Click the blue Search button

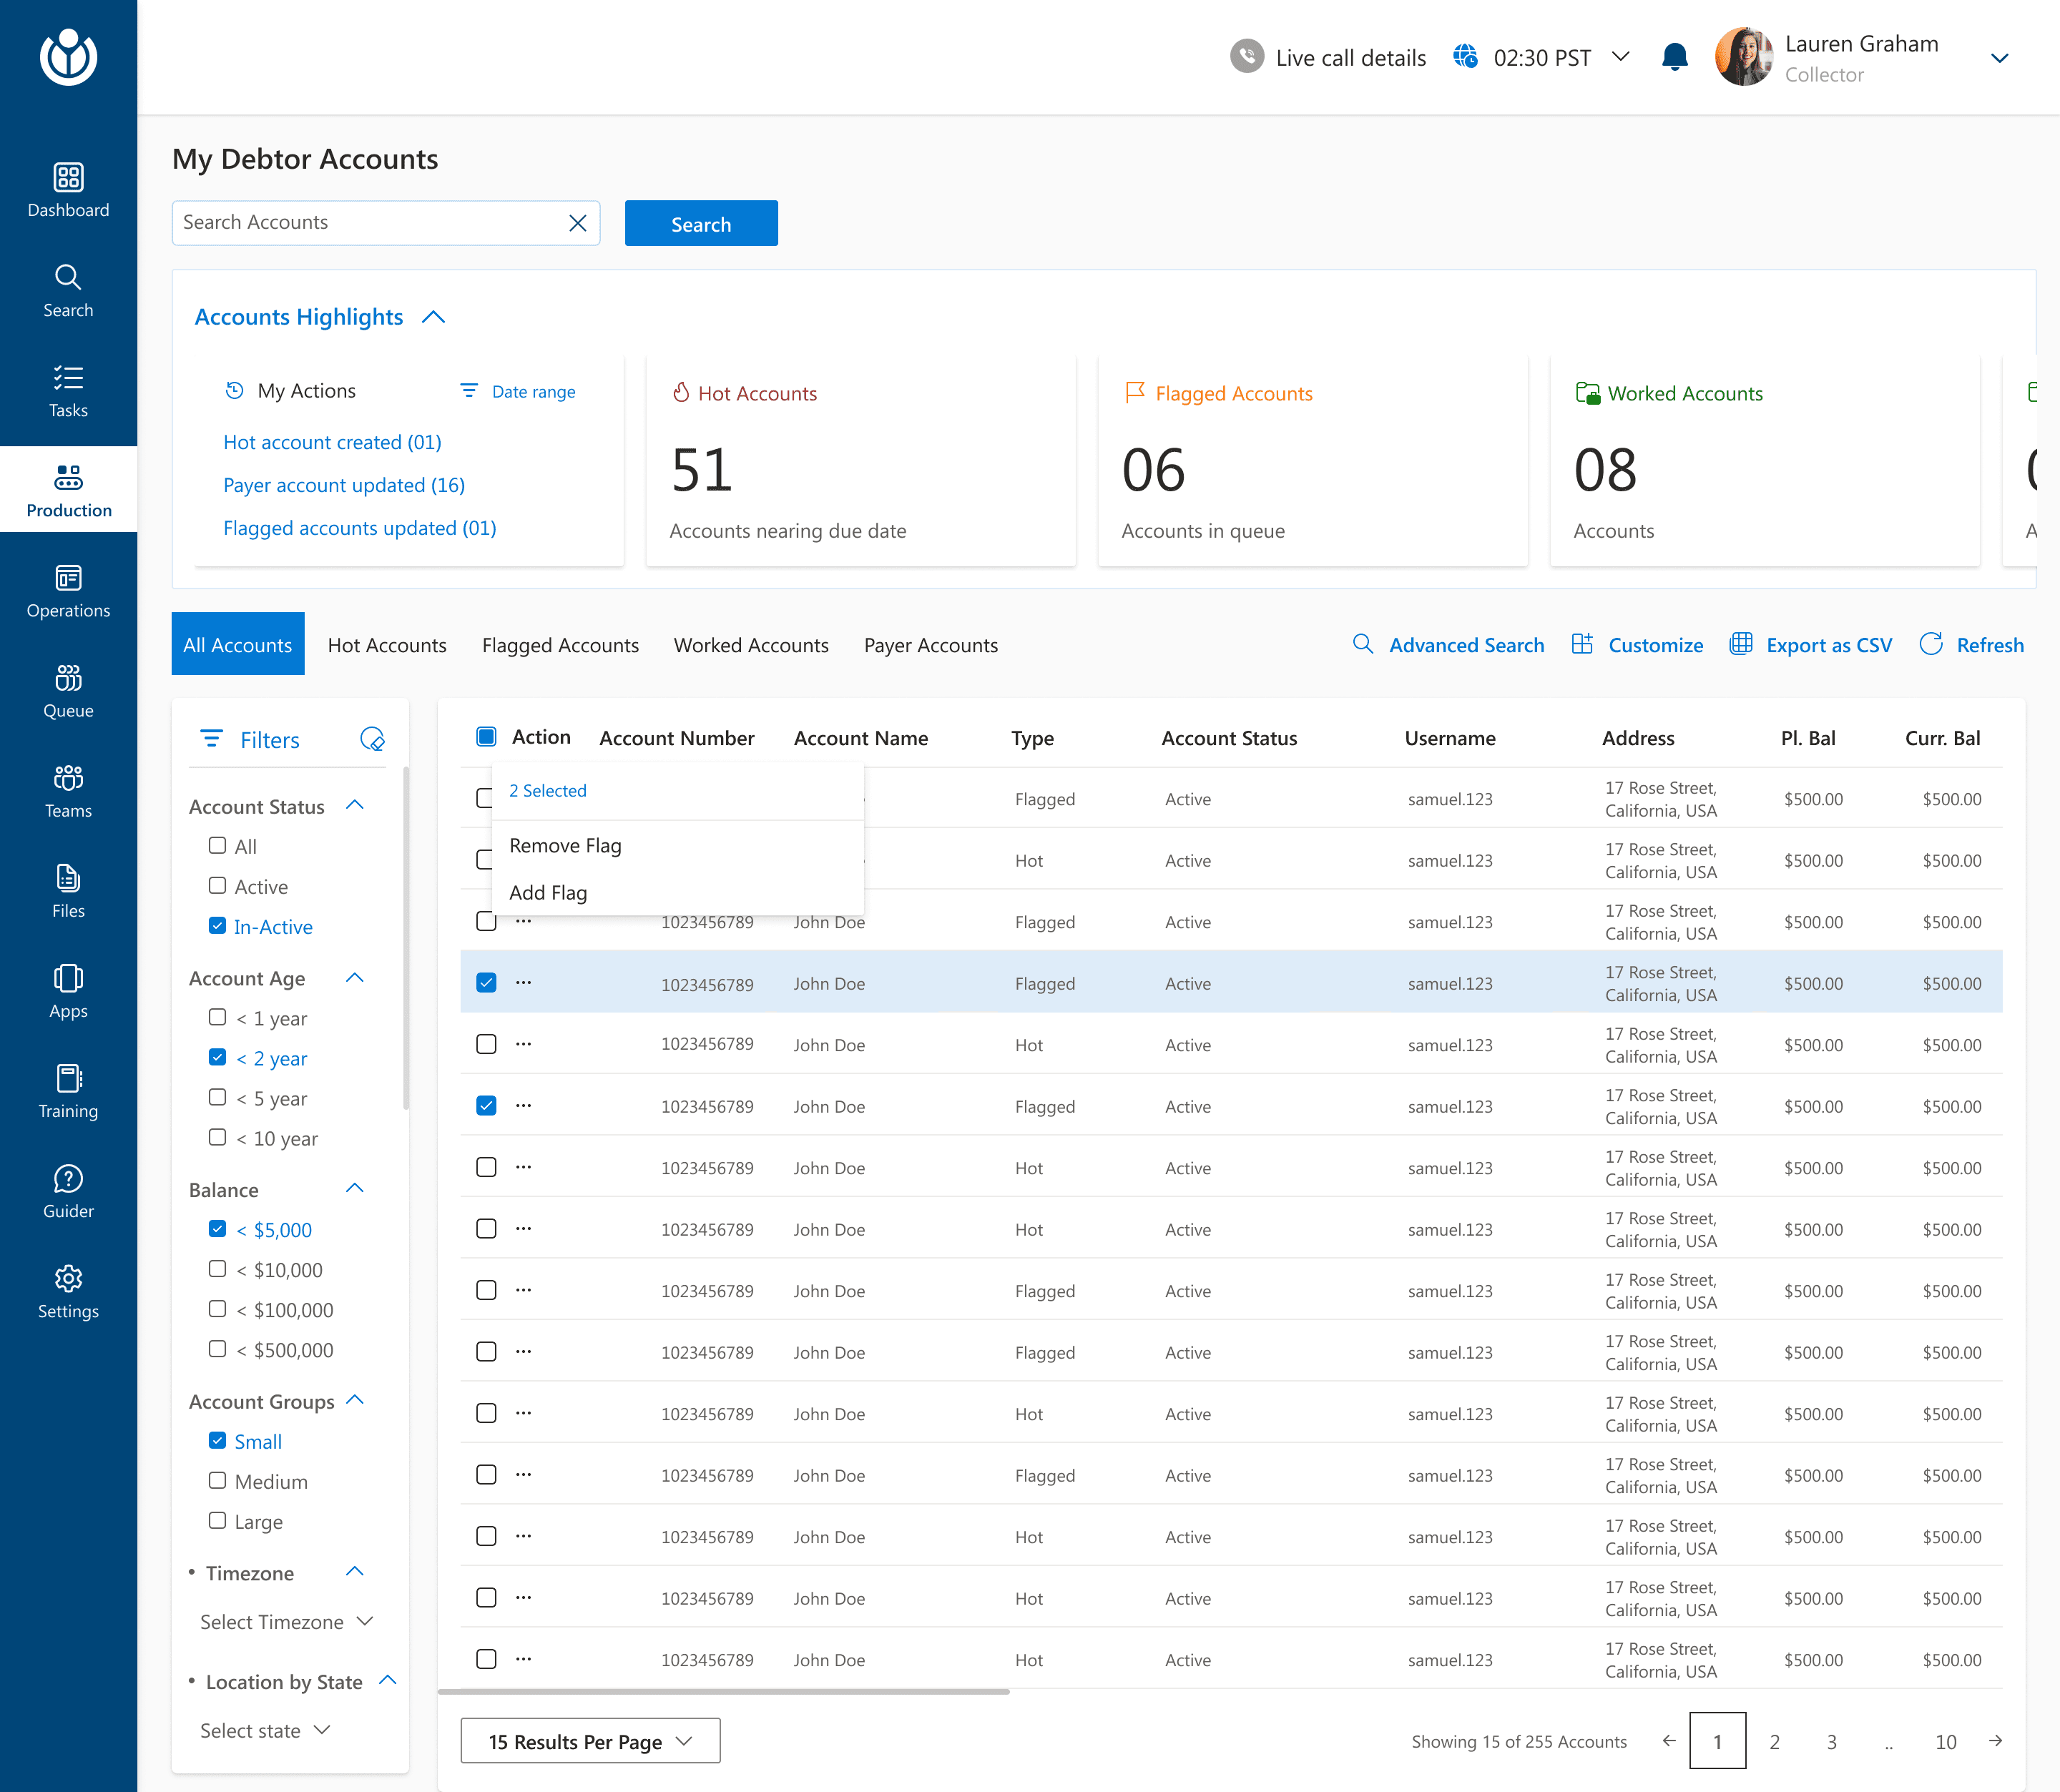[x=700, y=224]
